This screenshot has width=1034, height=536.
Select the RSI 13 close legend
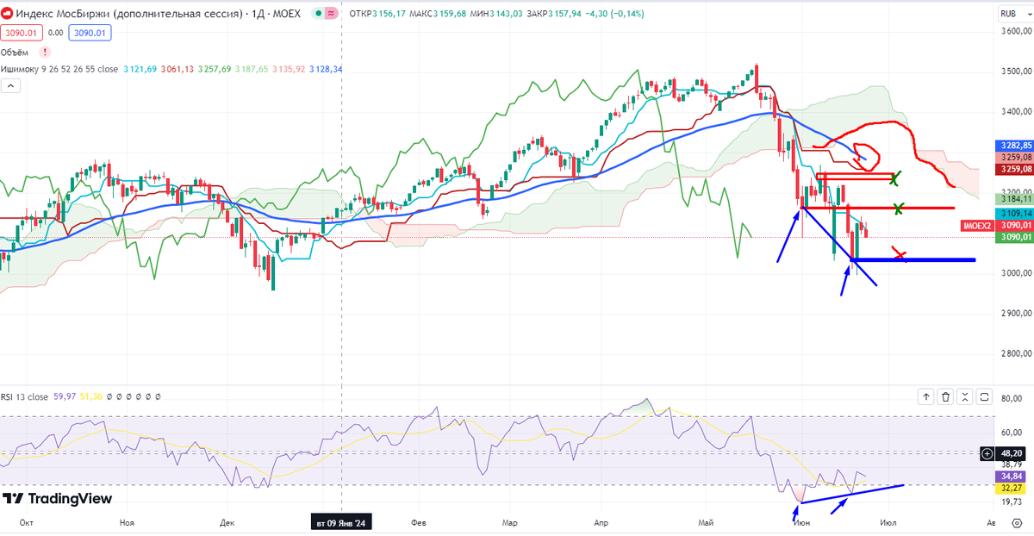point(26,396)
